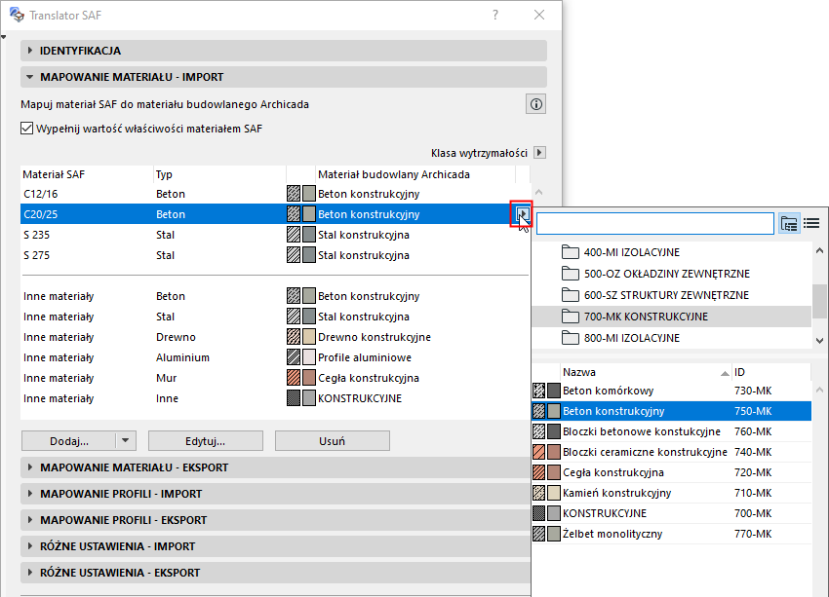829x597 pixels.
Task: Click the Dodaj... button
Action: [68, 441]
